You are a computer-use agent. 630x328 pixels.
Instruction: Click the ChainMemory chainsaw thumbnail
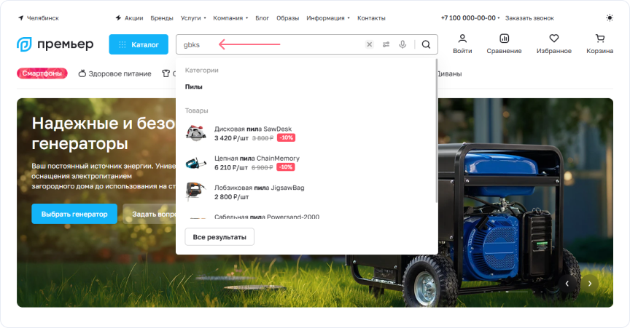(195, 162)
